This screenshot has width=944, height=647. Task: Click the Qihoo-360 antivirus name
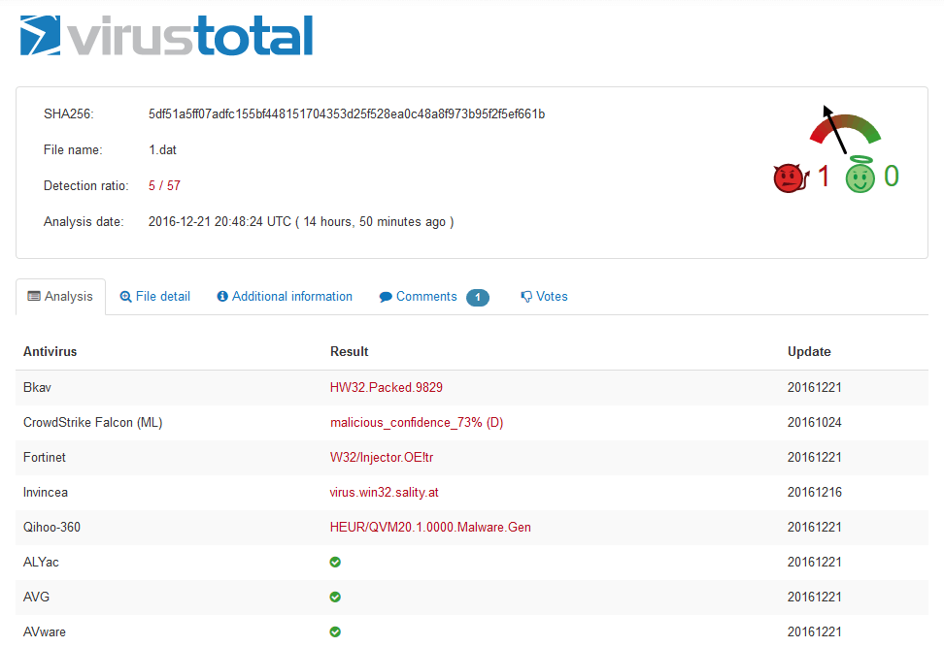(x=51, y=527)
